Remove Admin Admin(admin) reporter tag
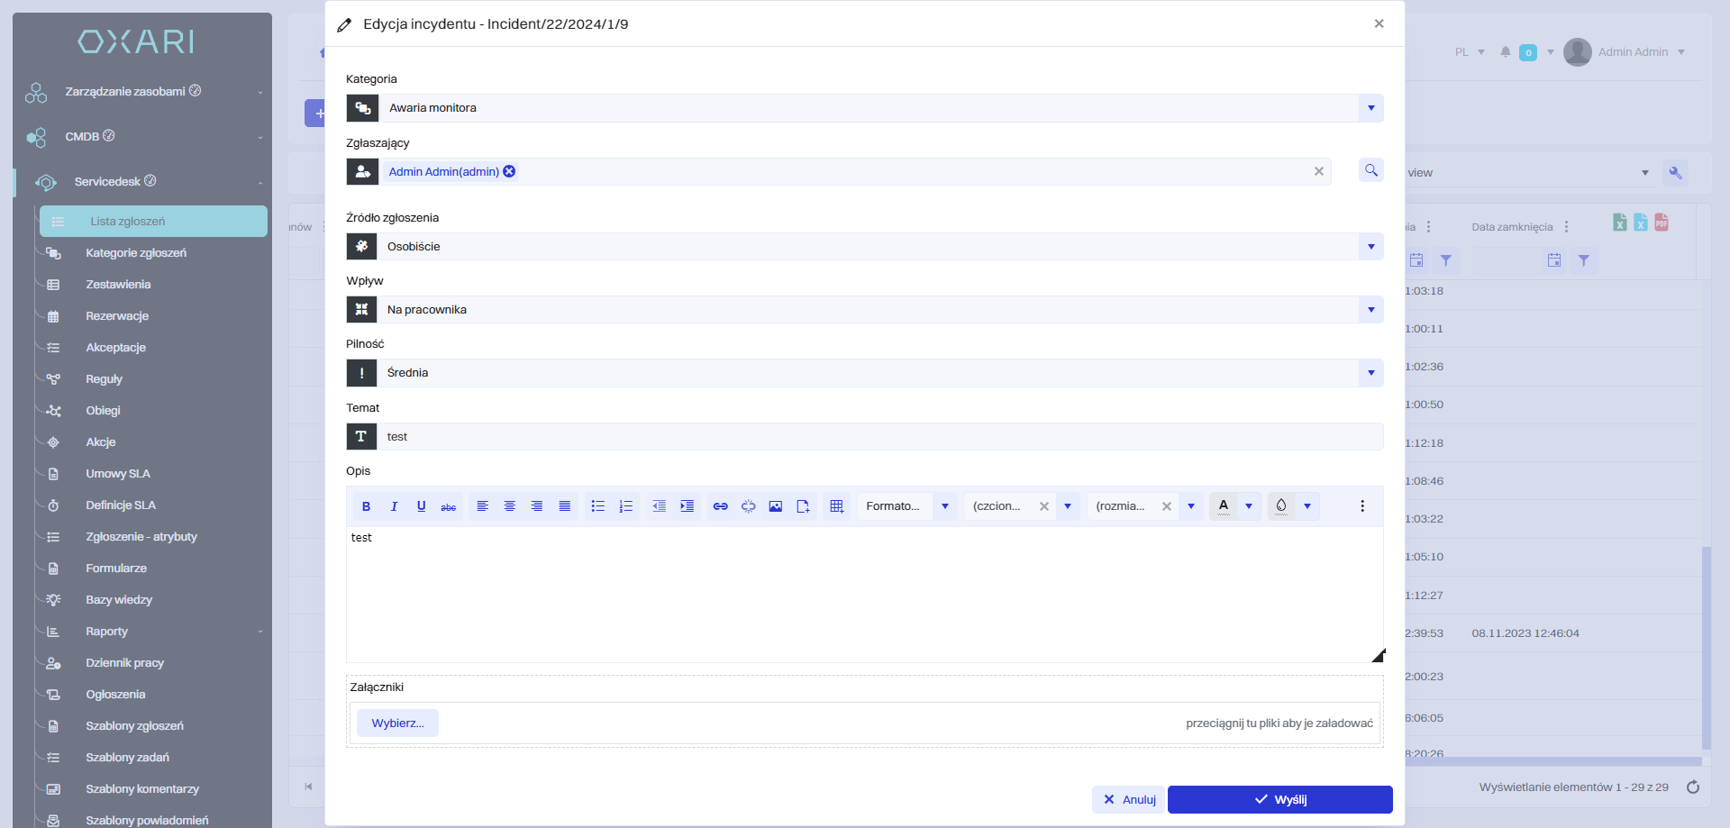Viewport: 1730px width, 828px height. [x=509, y=171]
